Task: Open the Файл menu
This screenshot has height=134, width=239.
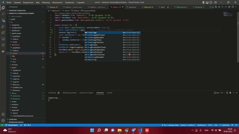Action: pos(9,3)
